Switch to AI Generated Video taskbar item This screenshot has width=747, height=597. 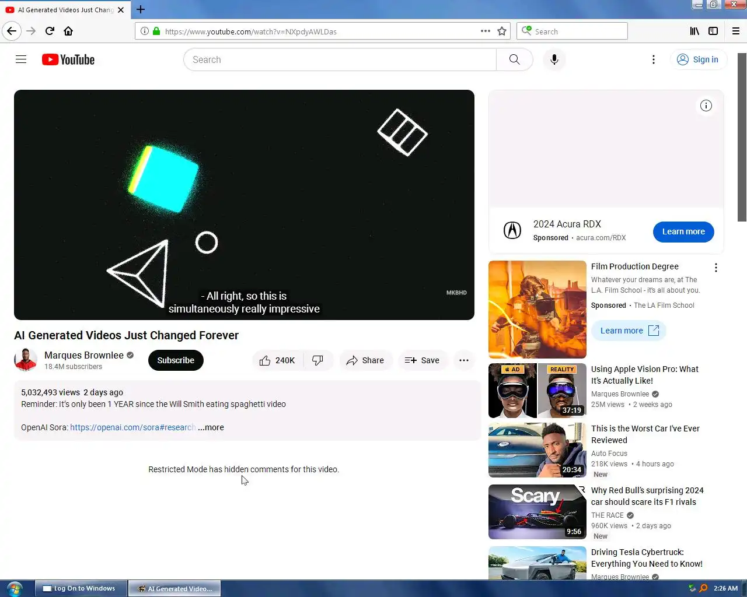tap(174, 588)
